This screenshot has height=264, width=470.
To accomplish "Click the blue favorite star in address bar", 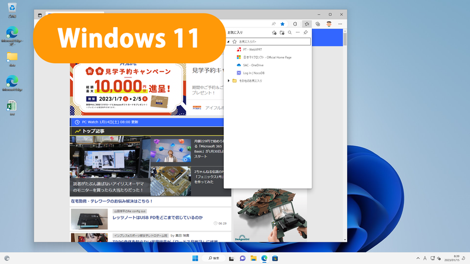I will tap(283, 24).
